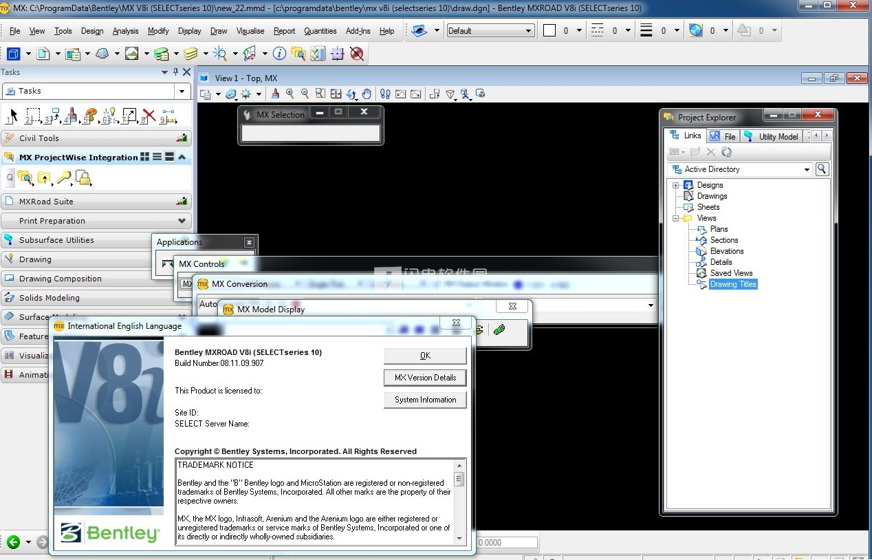Click ProjectWise folder search icon
The width and height of the screenshot is (872, 560).
(25, 178)
